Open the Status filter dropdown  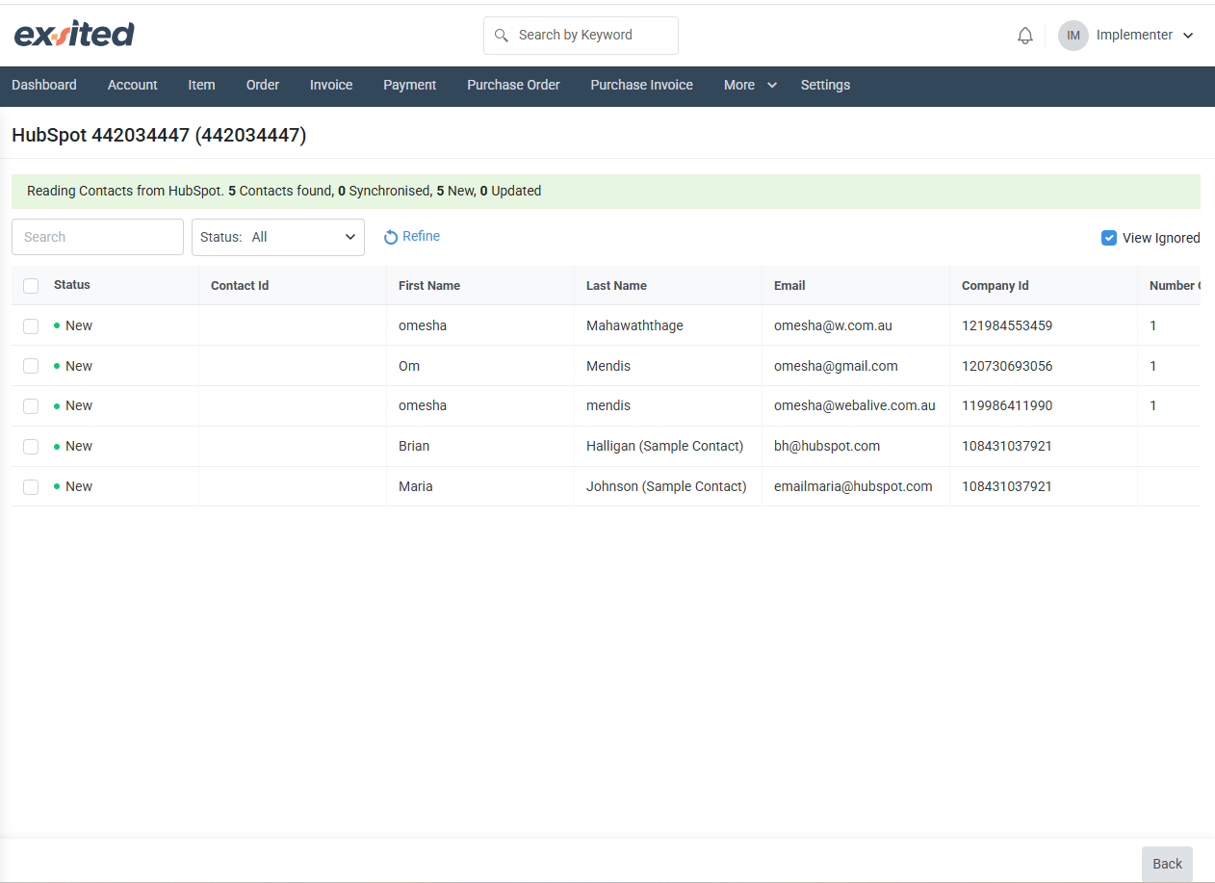pos(278,237)
